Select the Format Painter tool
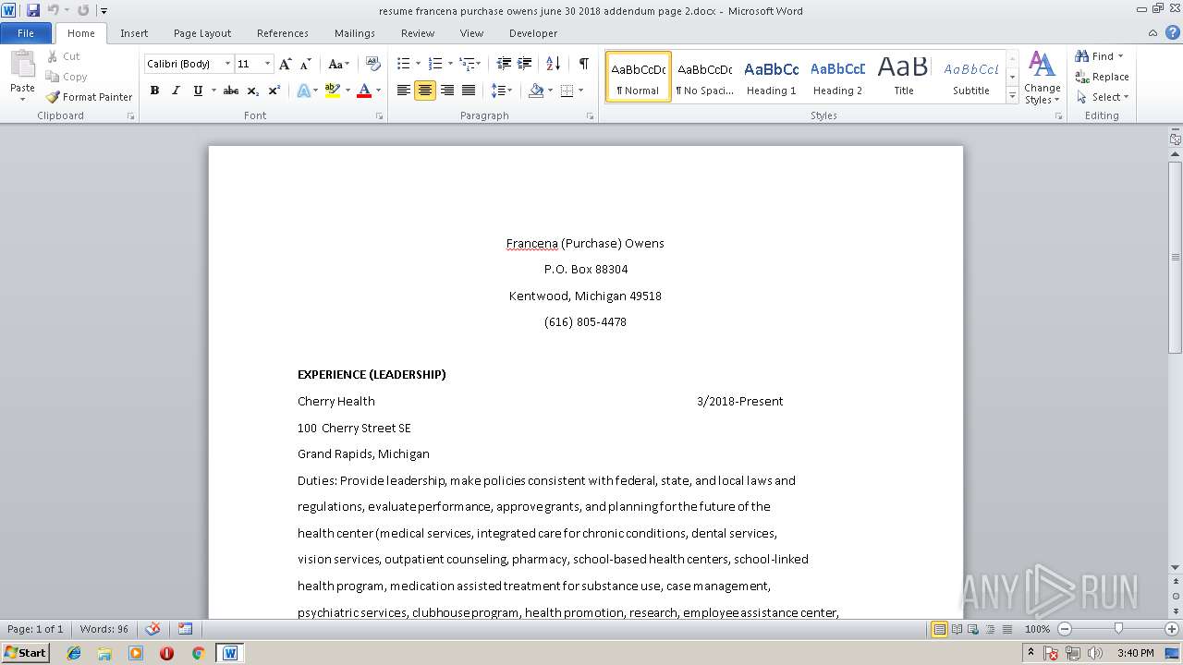Viewport: 1183px width, 665px height. 90,97
